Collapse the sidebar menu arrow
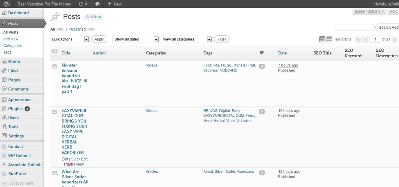 point(4,183)
